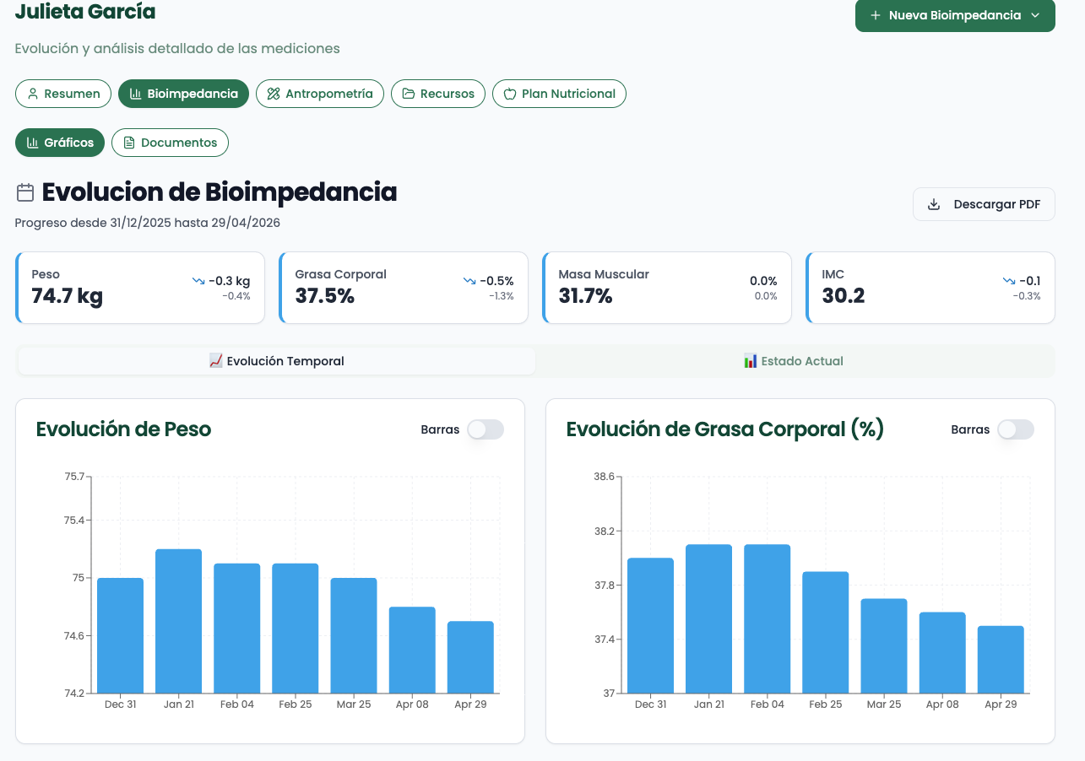The height and width of the screenshot is (761, 1085).
Task: Click the bar chart icon in Bioimpedancia
Action: [x=136, y=94]
